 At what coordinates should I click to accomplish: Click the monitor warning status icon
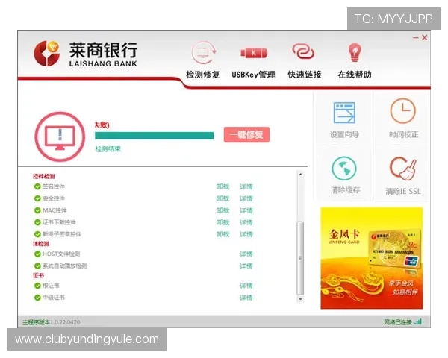click(x=60, y=136)
